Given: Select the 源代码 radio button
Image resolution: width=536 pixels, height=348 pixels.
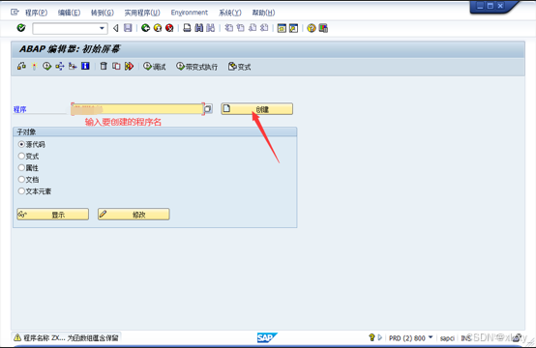Looking at the screenshot, I should pos(21,144).
